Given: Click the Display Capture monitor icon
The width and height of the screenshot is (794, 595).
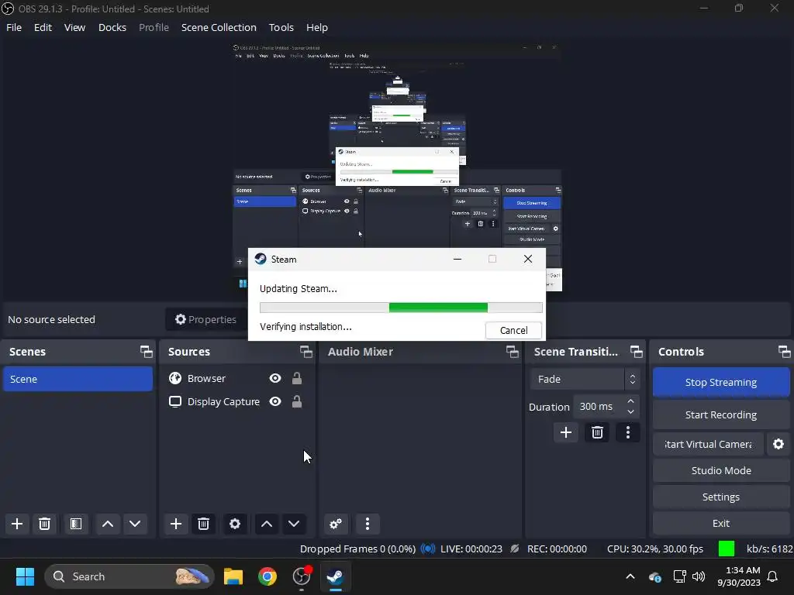Looking at the screenshot, I should pos(175,402).
